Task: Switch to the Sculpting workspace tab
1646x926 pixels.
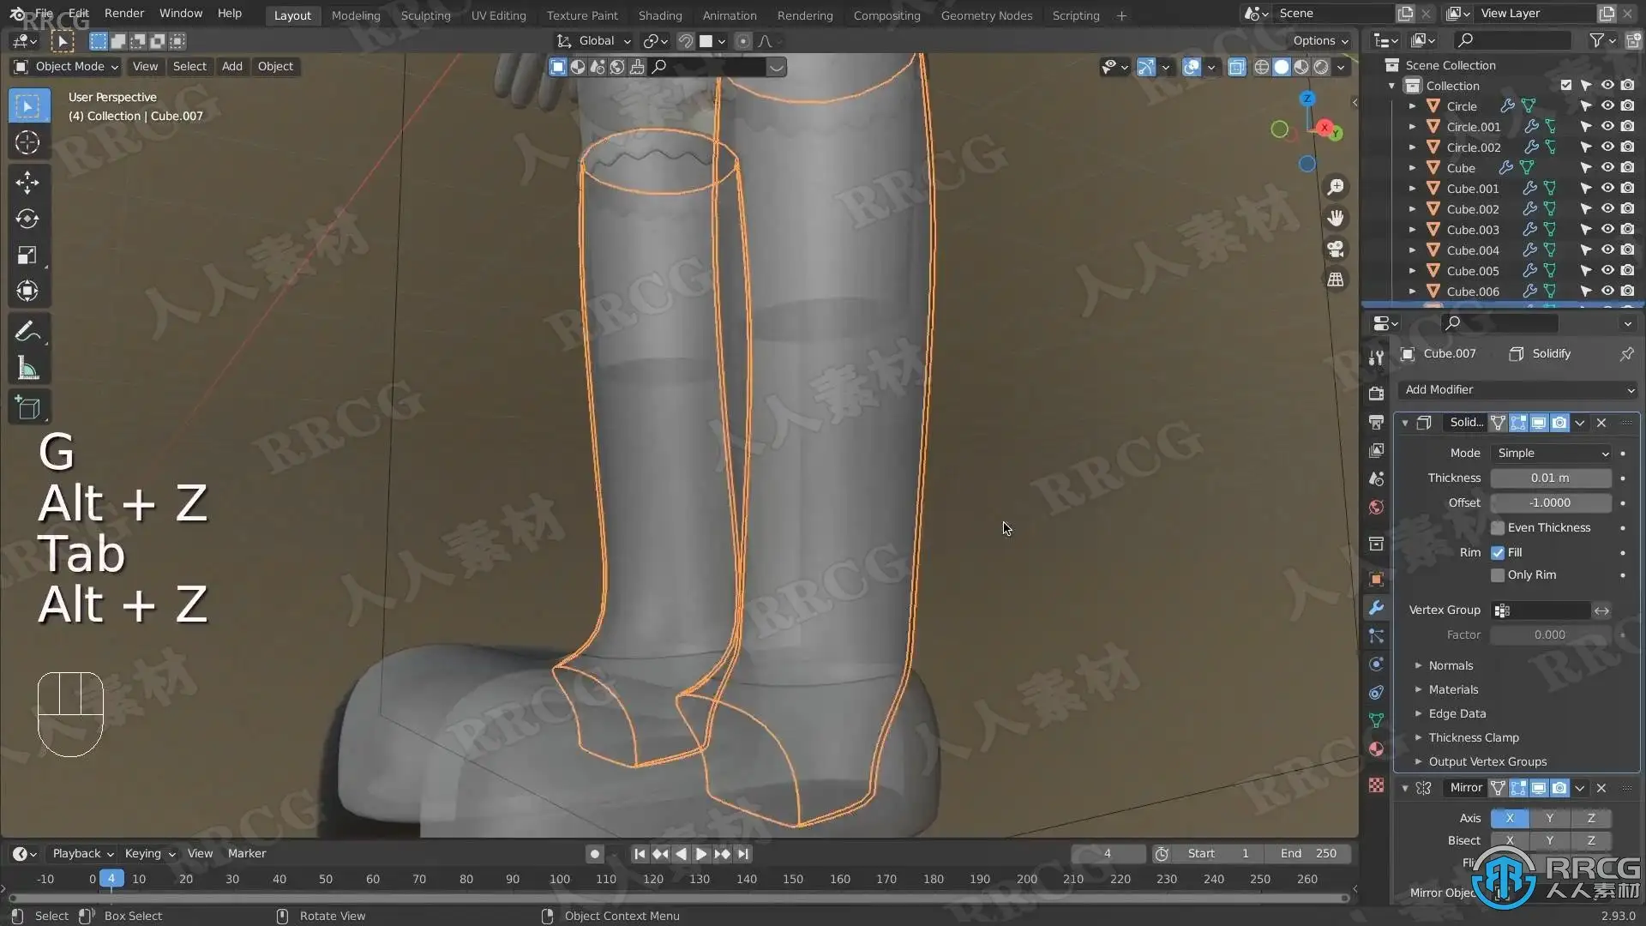Action: pos(425,15)
